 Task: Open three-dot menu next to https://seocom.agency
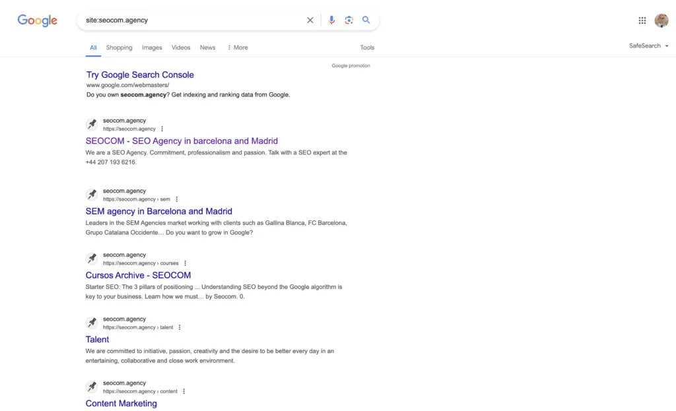coord(162,129)
